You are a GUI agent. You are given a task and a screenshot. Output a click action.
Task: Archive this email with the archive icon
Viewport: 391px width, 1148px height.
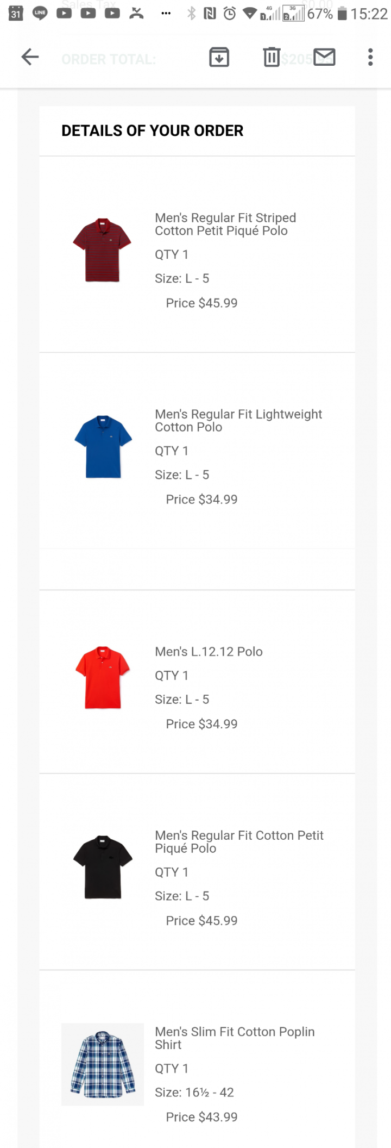pos(219,57)
